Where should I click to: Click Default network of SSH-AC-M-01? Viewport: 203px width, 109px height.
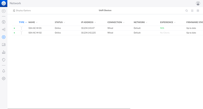click(x=137, y=28)
